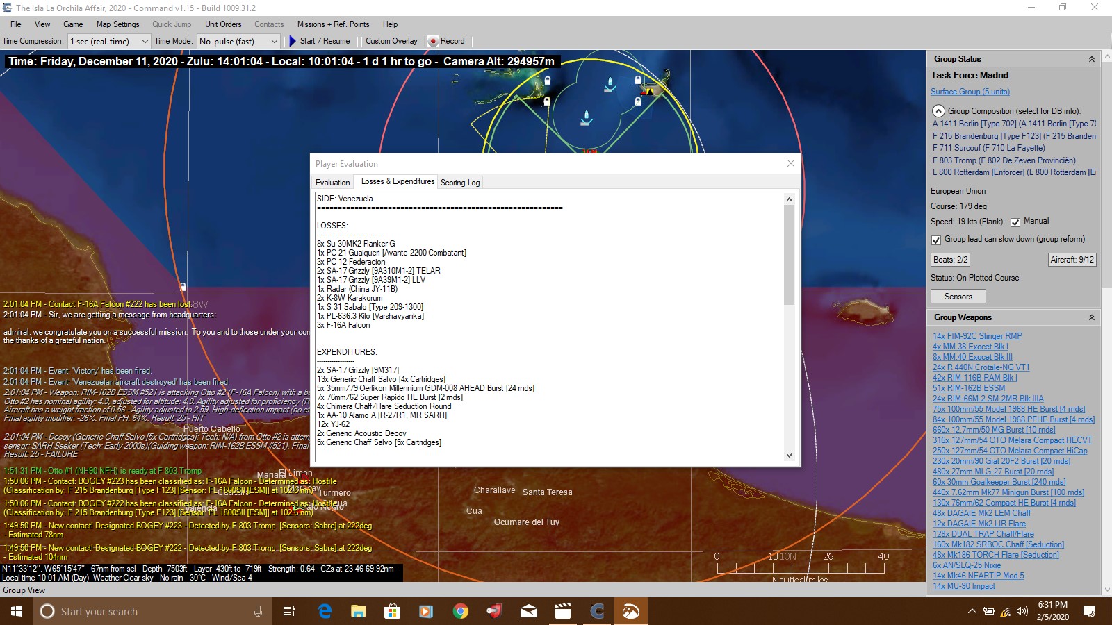The height and width of the screenshot is (625, 1112).
Task: Click the losses list scroll down arrow
Action: (789, 456)
